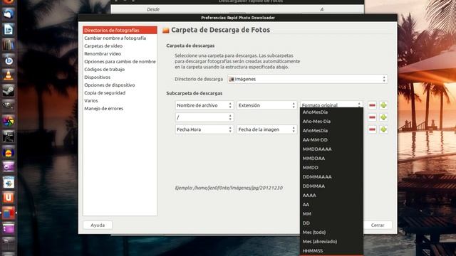The image size is (456, 256).
Task: Collapse the Formato original dropdown
Action: point(331,105)
